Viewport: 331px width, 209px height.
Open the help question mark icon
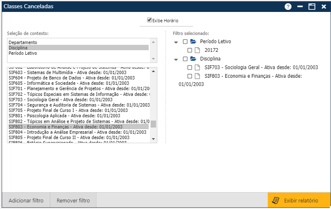click(288, 7)
